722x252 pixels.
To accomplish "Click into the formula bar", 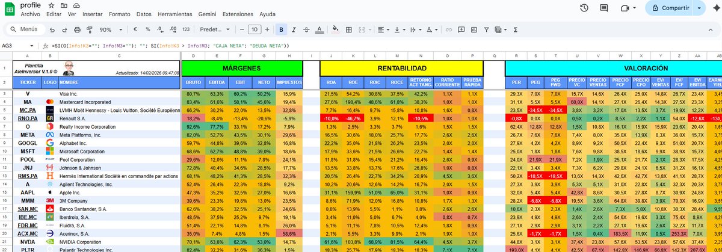I will 385,46.
